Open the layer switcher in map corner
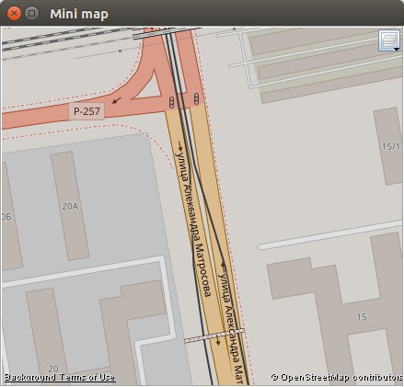 (389, 40)
